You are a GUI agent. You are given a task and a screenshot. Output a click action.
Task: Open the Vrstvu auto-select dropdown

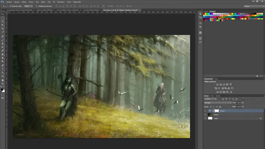point(29,6)
